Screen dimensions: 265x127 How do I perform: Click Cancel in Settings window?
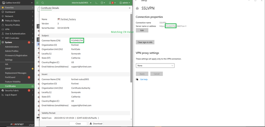[156, 74]
